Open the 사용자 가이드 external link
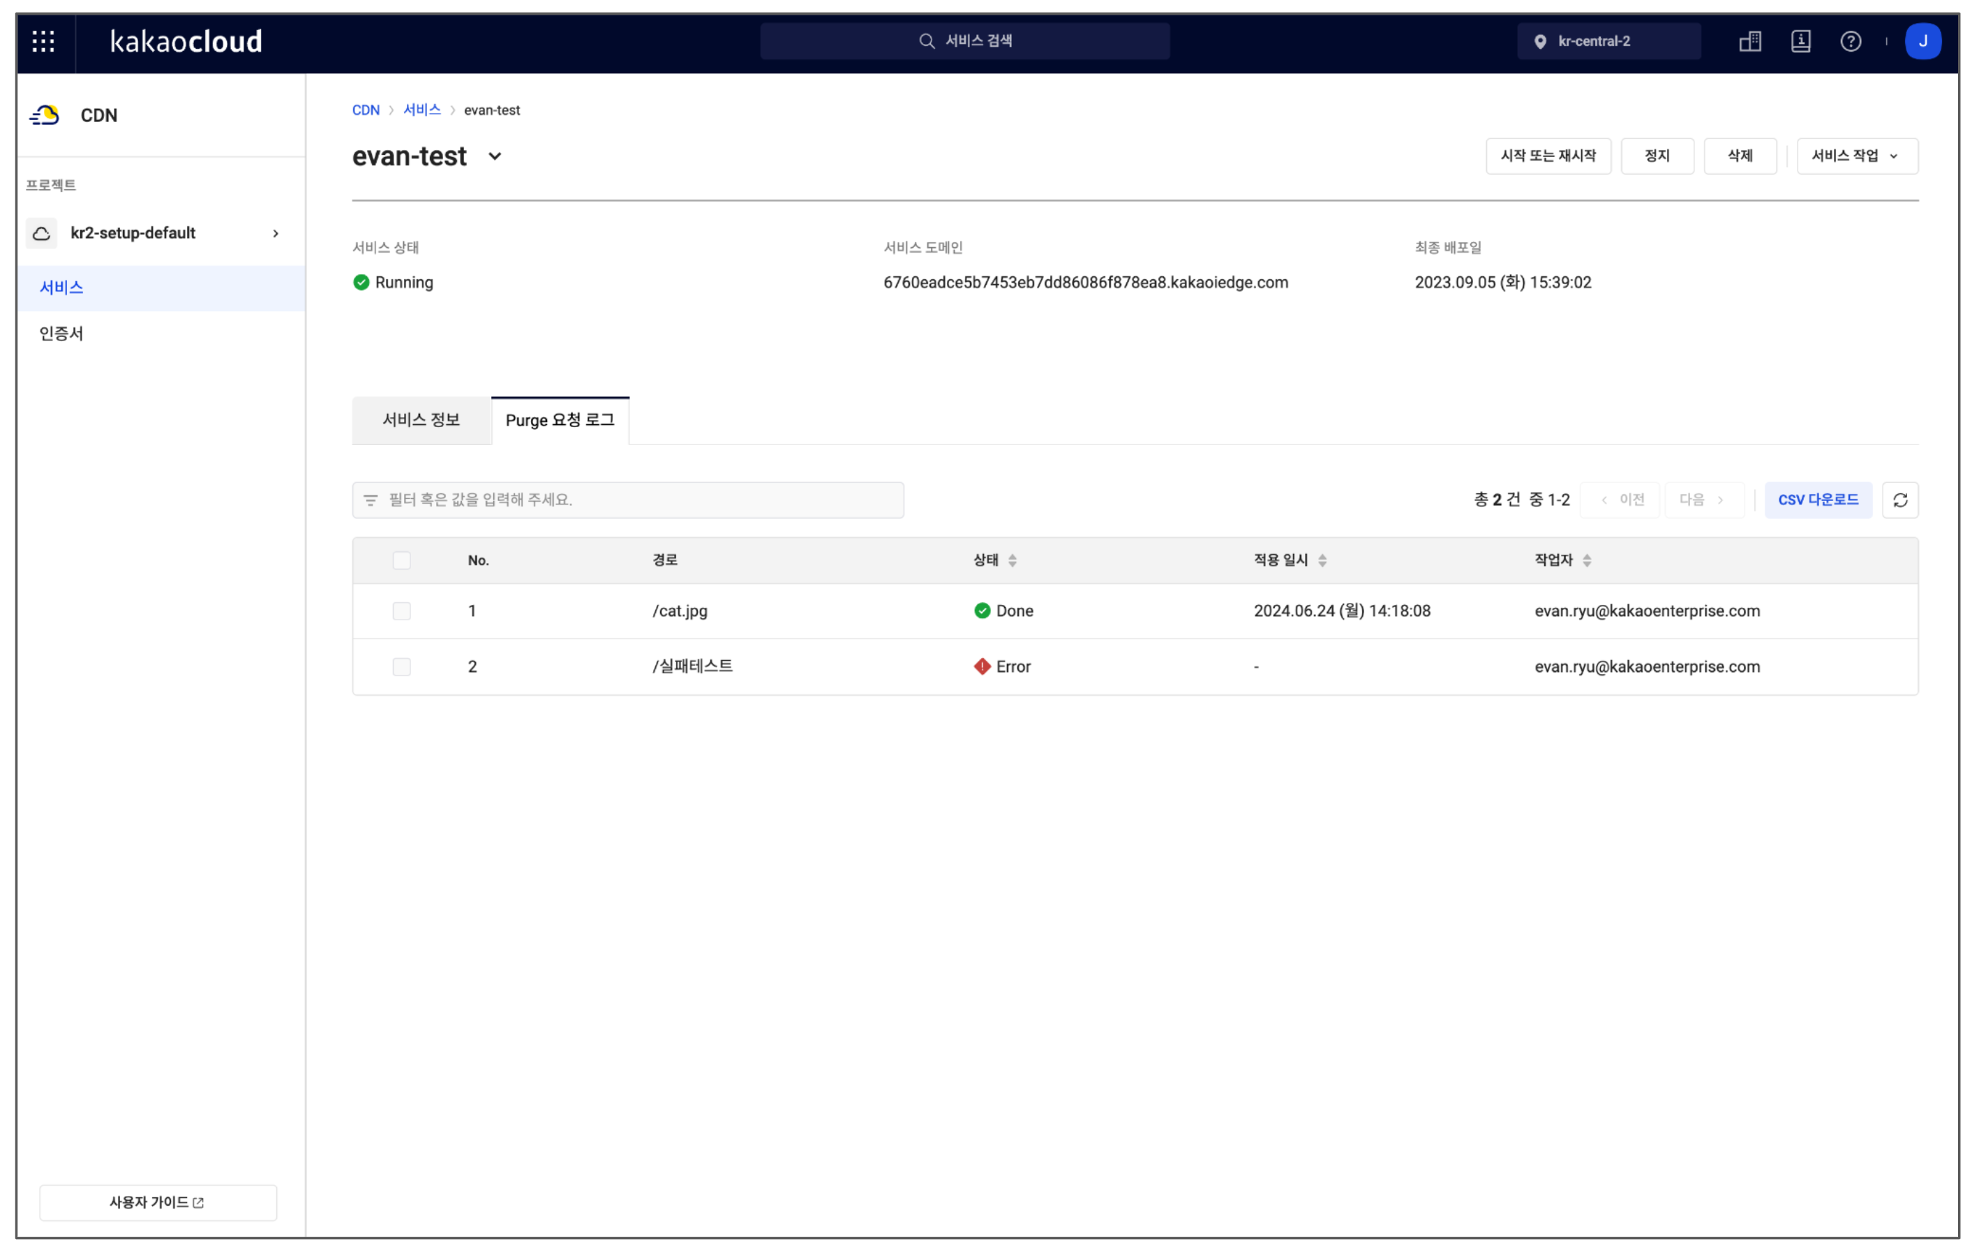Viewport: 1972px width, 1249px height. pyautogui.click(x=157, y=1202)
